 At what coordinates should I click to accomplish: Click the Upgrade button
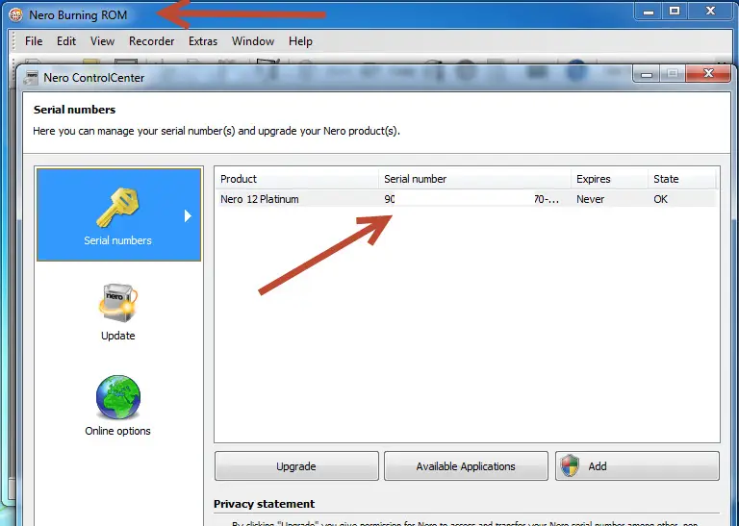click(x=296, y=466)
